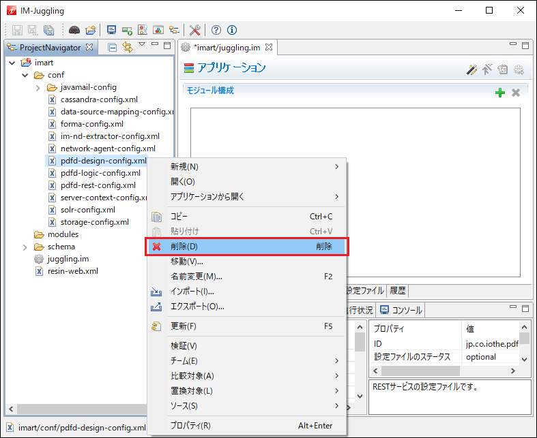The image size is (537, 438).
Task: Choose 削除(D) to delete file
Action: [246, 247]
